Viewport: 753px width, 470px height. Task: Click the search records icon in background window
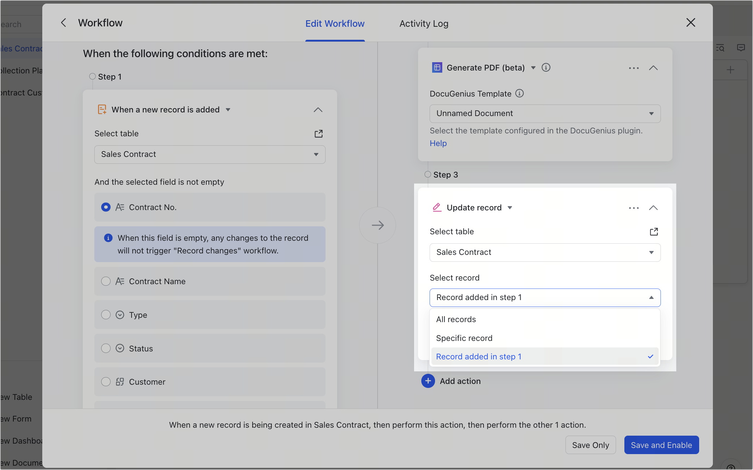click(x=720, y=48)
